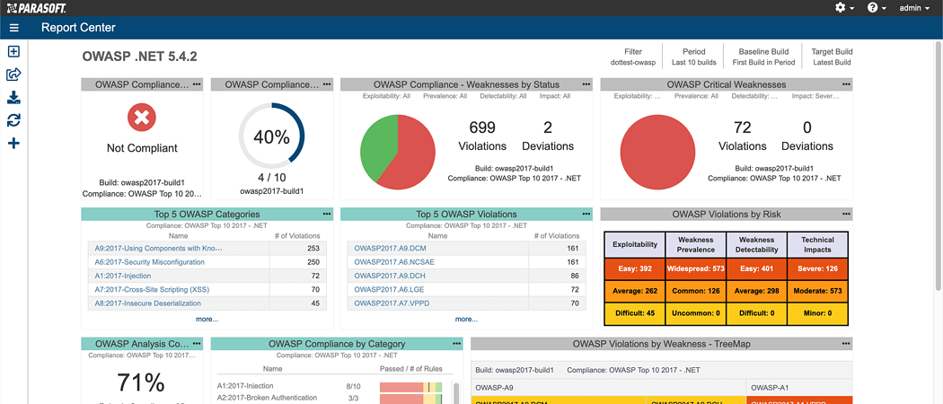Open A6:2017-Security Misconfiguration link
This screenshot has width=943, height=404.
point(150,262)
